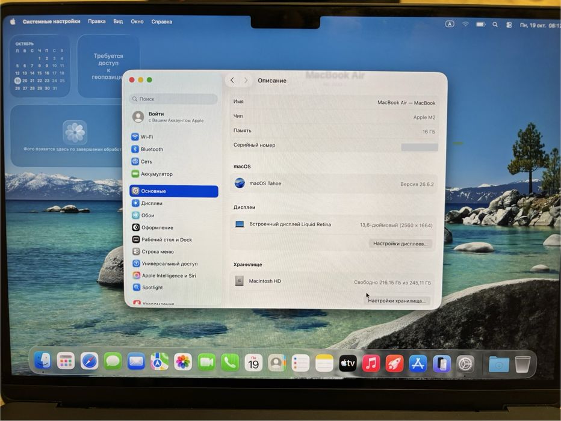Viewport: 561px width, 421px height.
Task: Click the Настройки хранилища button
Action: click(397, 301)
